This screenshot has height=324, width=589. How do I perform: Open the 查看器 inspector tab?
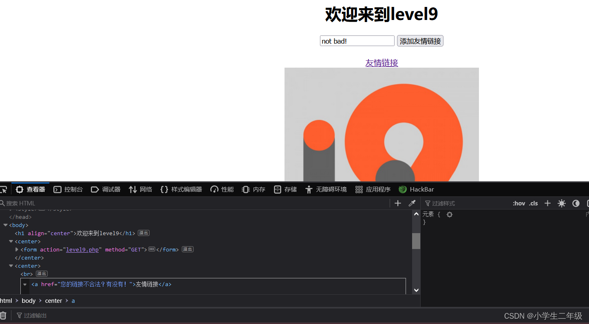31,190
